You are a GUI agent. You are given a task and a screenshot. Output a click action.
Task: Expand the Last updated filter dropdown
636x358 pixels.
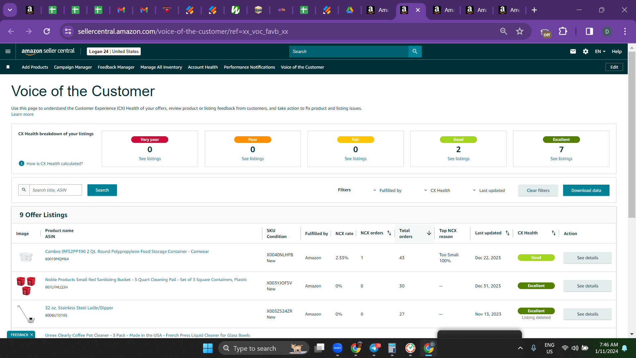(489, 190)
